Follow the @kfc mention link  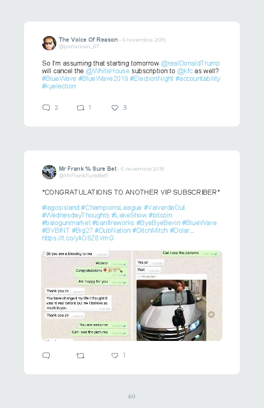pos(185,71)
